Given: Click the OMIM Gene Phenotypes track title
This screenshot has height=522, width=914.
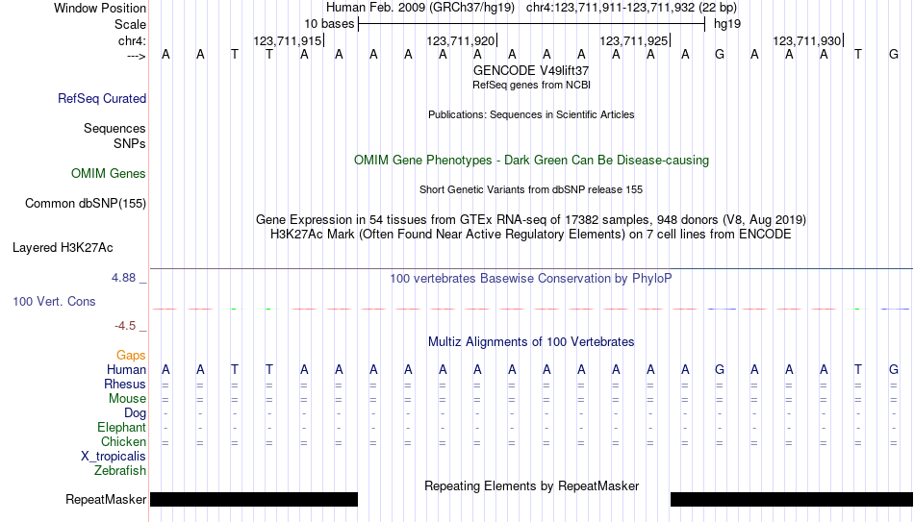Looking at the screenshot, I should tap(532, 161).
